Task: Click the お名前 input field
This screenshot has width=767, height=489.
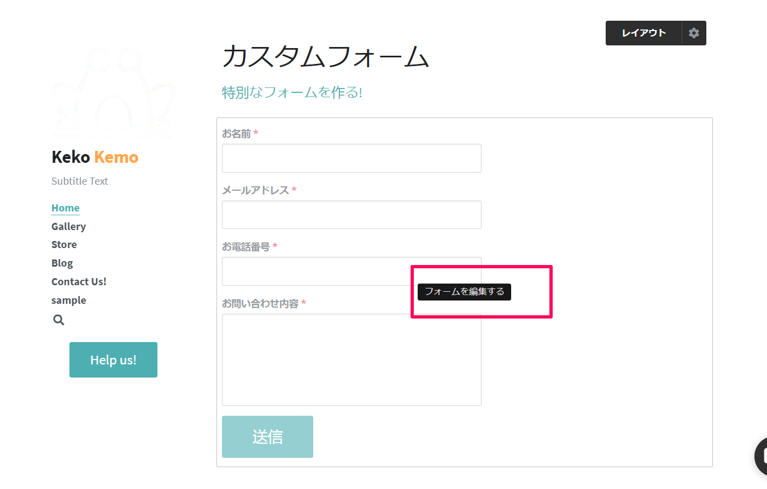Action: point(352,158)
